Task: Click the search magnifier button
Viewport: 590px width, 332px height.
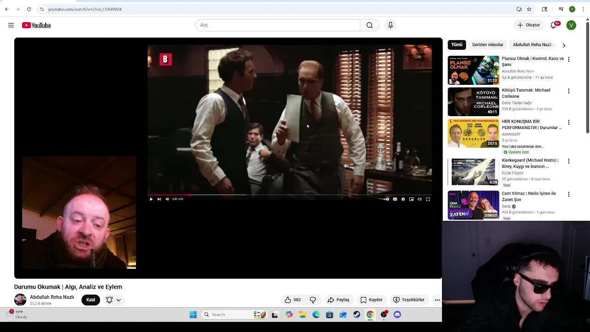Action: [x=370, y=25]
